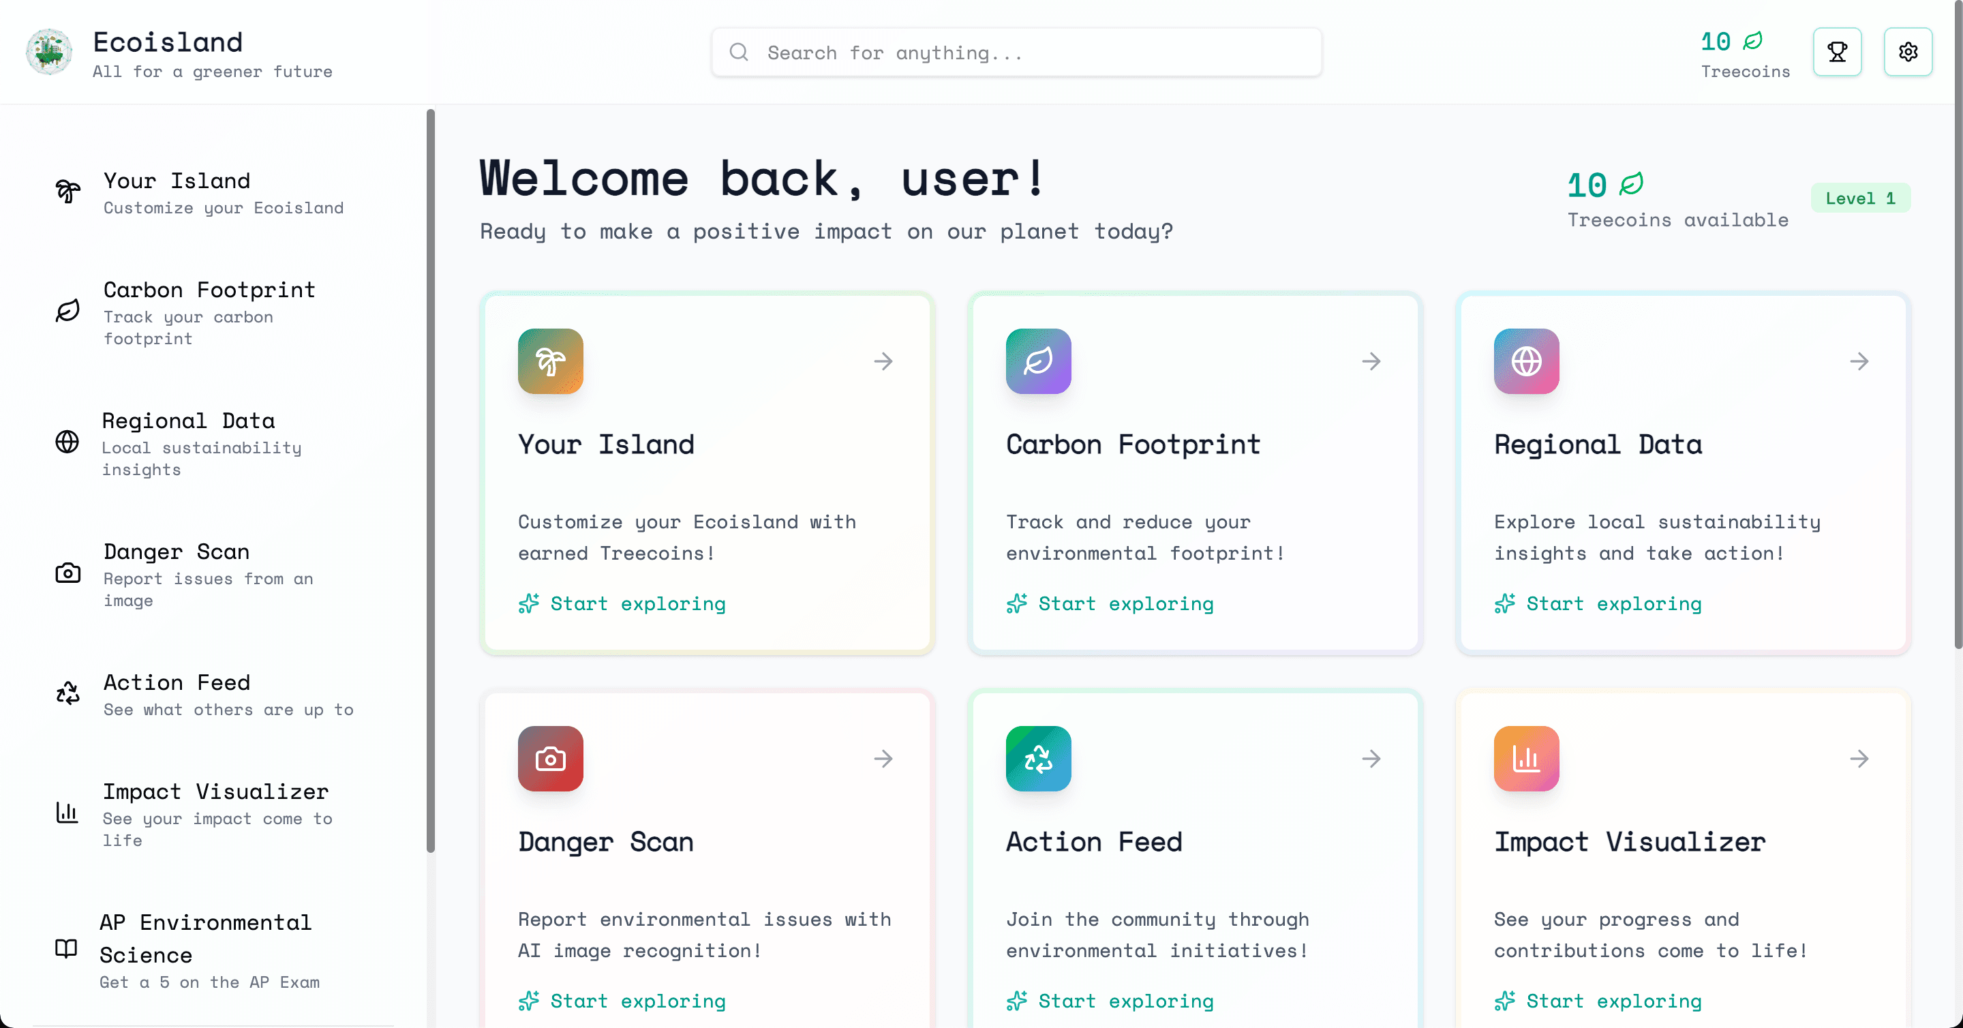Image resolution: width=1963 pixels, height=1028 pixels.
Task: Click Start exploring on Regional Data card
Action: click(x=1598, y=603)
